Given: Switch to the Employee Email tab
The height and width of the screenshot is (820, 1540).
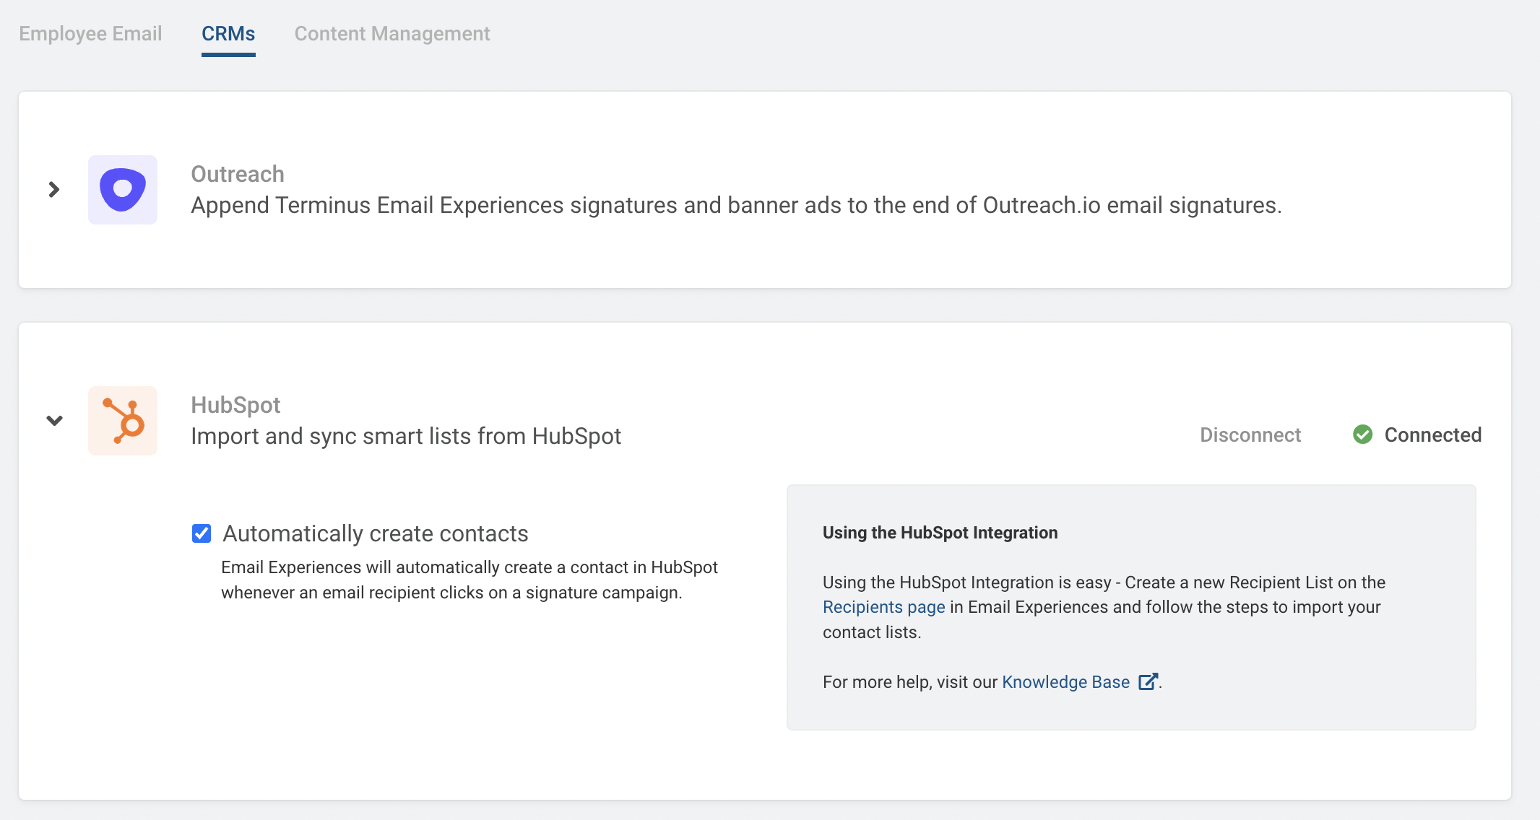Looking at the screenshot, I should [x=90, y=34].
